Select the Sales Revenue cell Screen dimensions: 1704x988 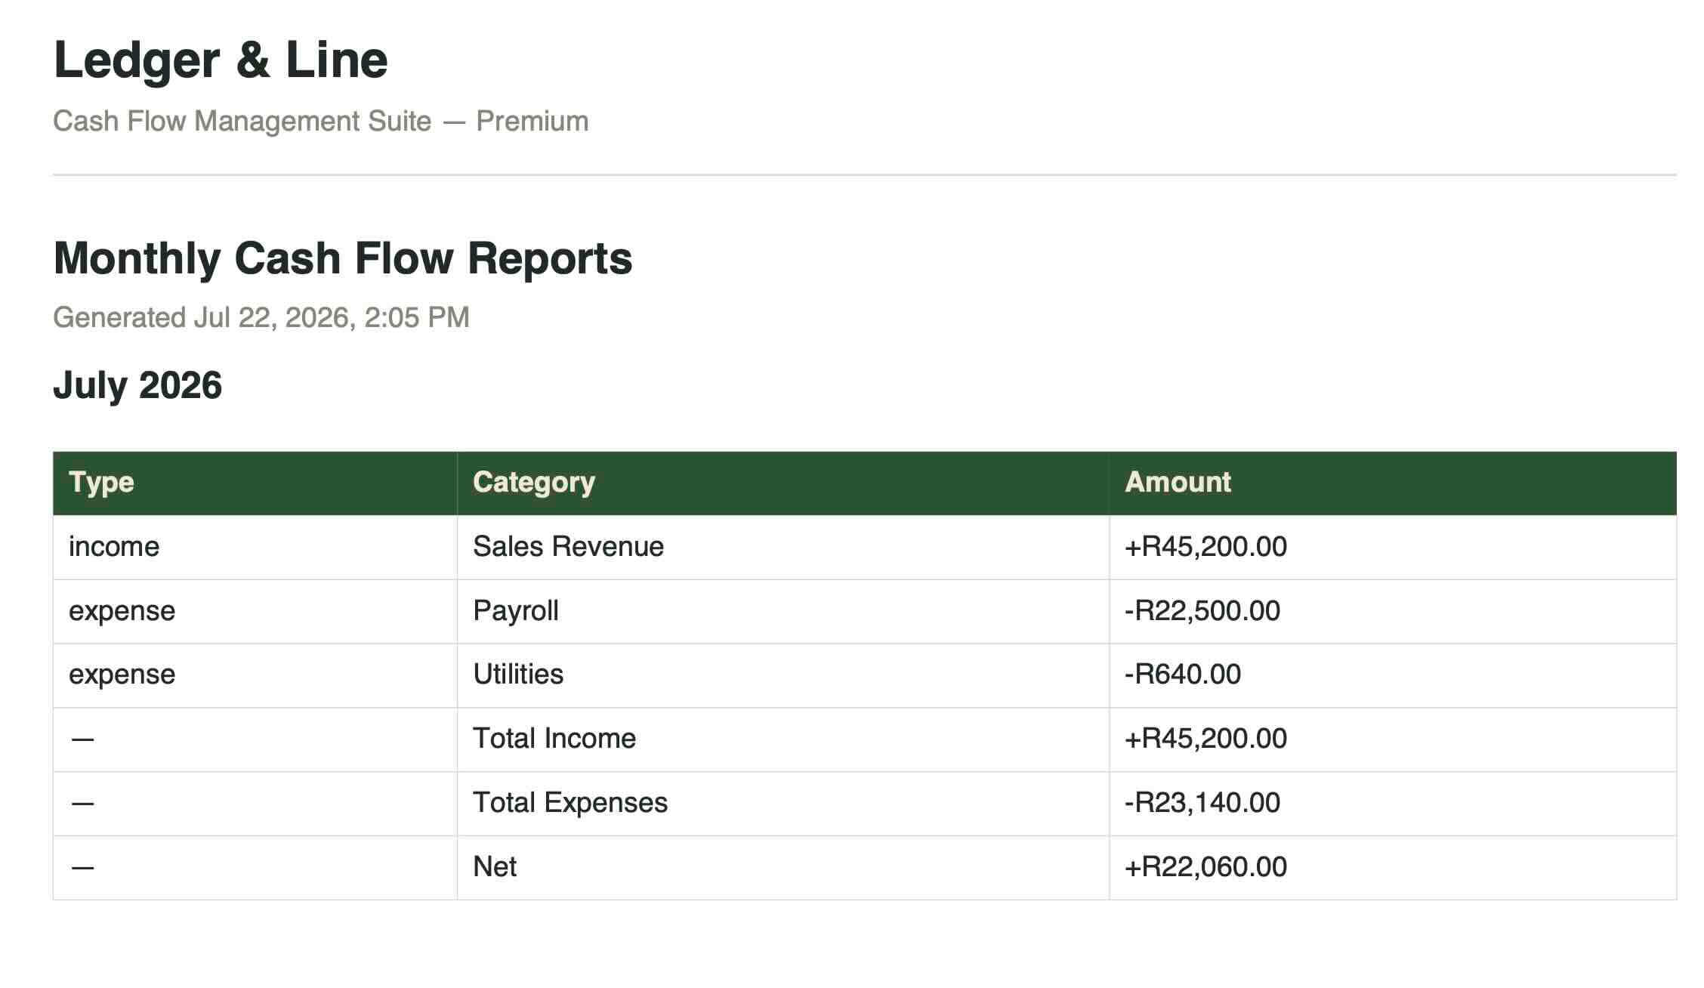(783, 547)
